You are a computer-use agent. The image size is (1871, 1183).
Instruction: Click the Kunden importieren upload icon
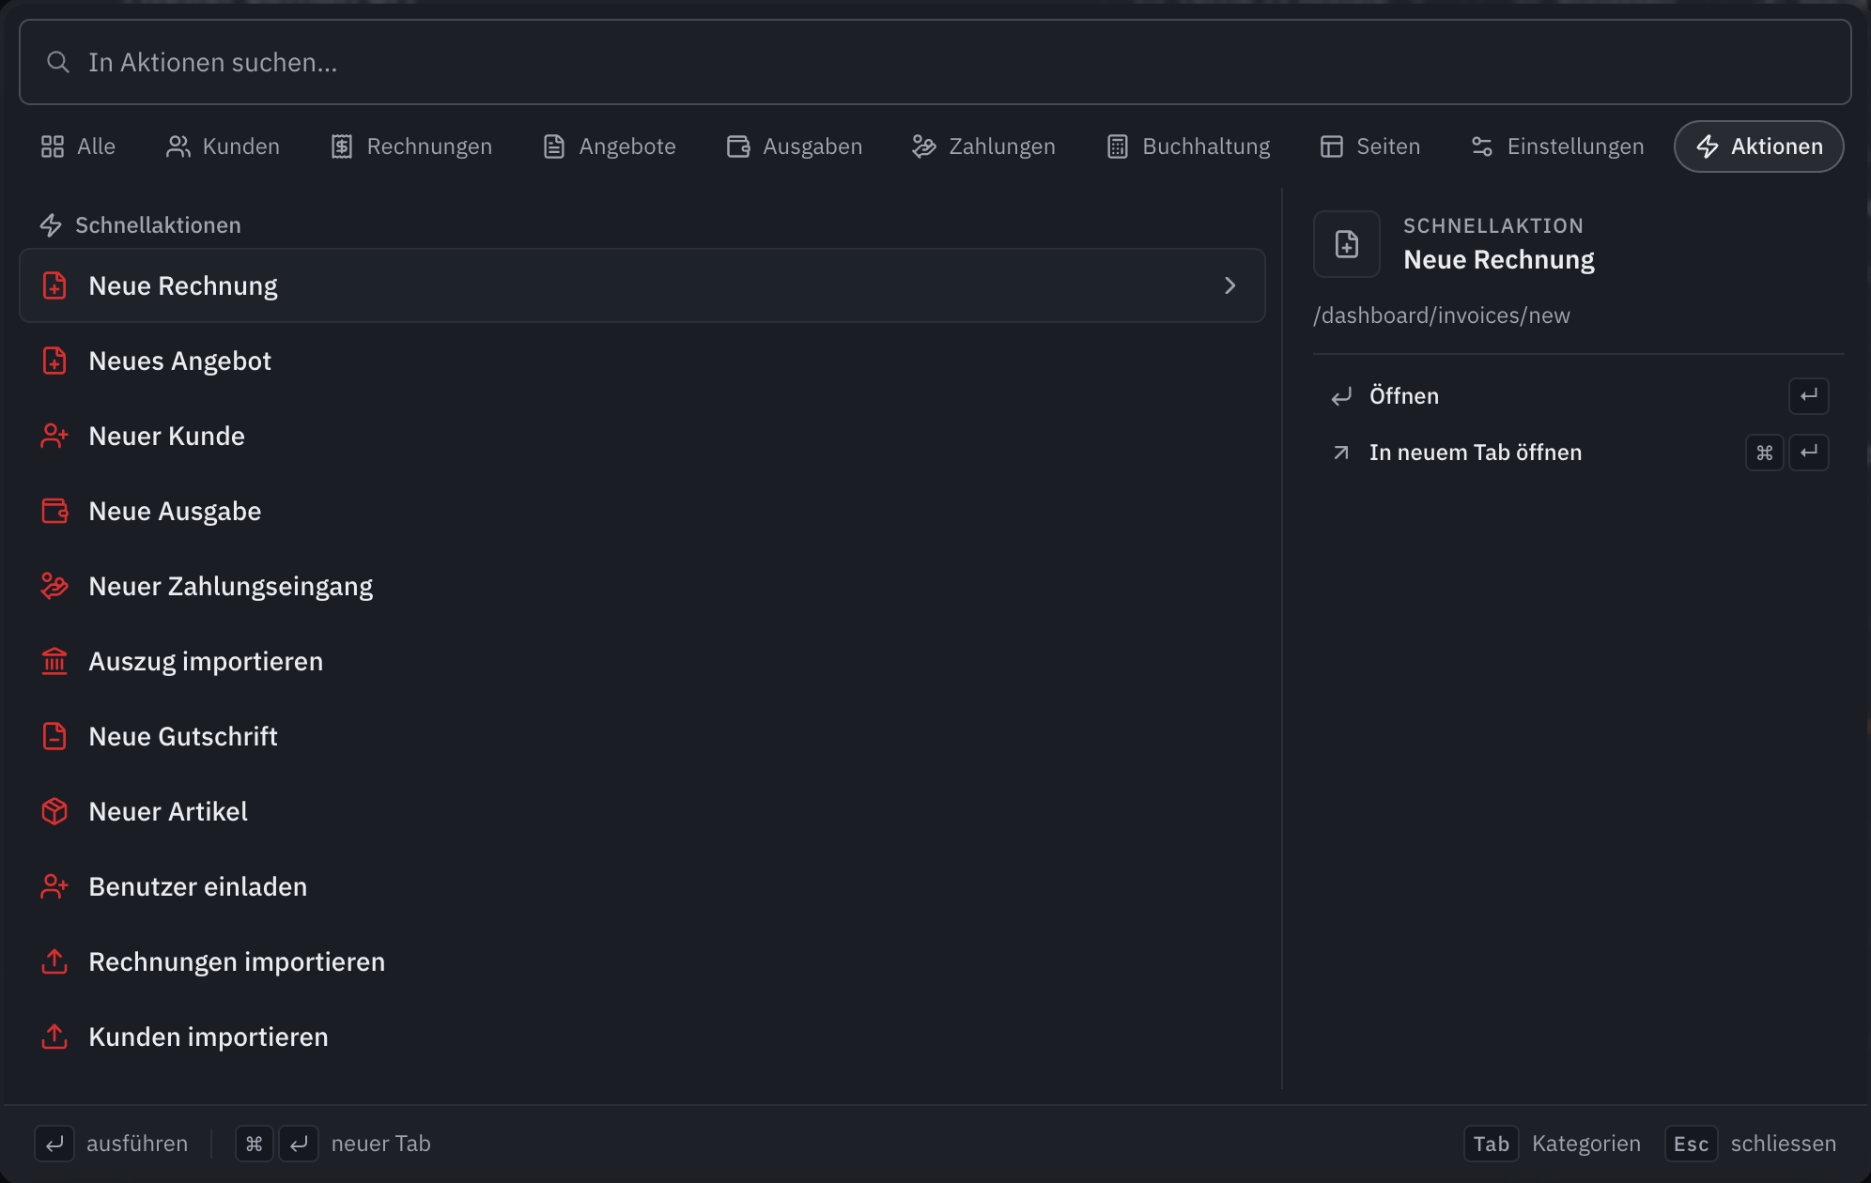[54, 1037]
